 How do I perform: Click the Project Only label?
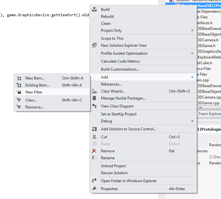click(111, 31)
